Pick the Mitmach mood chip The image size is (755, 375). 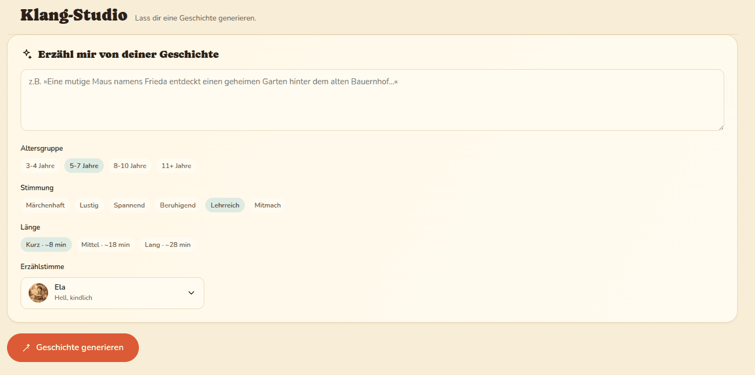268,205
